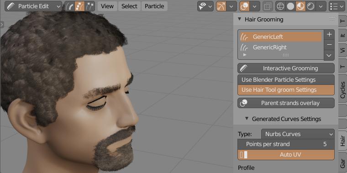This screenshot has width=347, height=173.
Task: Open the View menu
Action: [x=107, y=6]
